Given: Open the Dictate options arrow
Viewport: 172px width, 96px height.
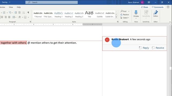Looking at the screenshot, I should click(x=136, y=18).
